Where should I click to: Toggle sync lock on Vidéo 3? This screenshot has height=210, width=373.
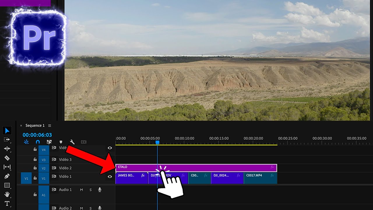pyautogui.click(x=54, y=160)
